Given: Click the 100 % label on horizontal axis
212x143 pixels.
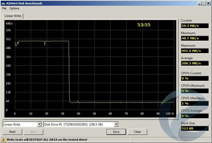Looking at the screenshot, I should pos(170,114).
